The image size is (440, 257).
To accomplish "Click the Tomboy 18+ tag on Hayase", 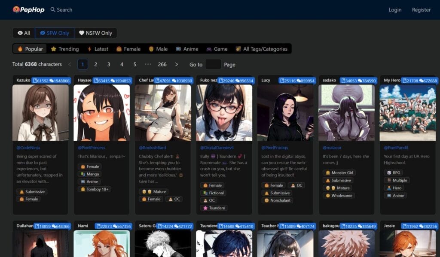I will (95, 189).
